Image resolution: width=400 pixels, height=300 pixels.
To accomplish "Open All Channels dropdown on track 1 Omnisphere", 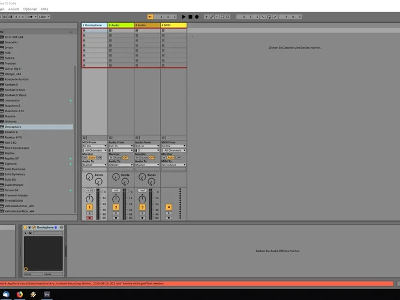I will coord(94,151).
